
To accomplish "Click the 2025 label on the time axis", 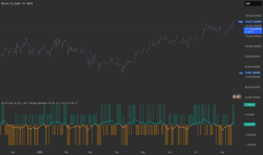I will click(40, 152).
